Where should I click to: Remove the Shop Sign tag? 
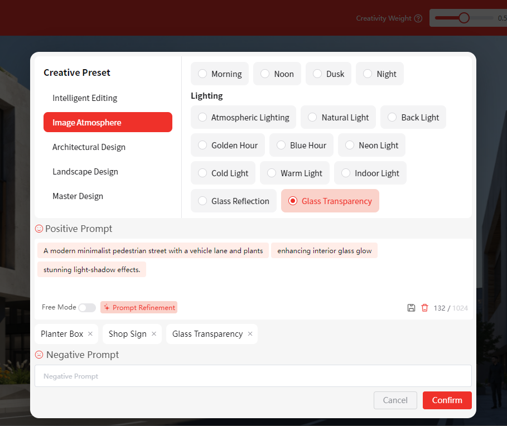pyautogui.click(x=154, y=334)
